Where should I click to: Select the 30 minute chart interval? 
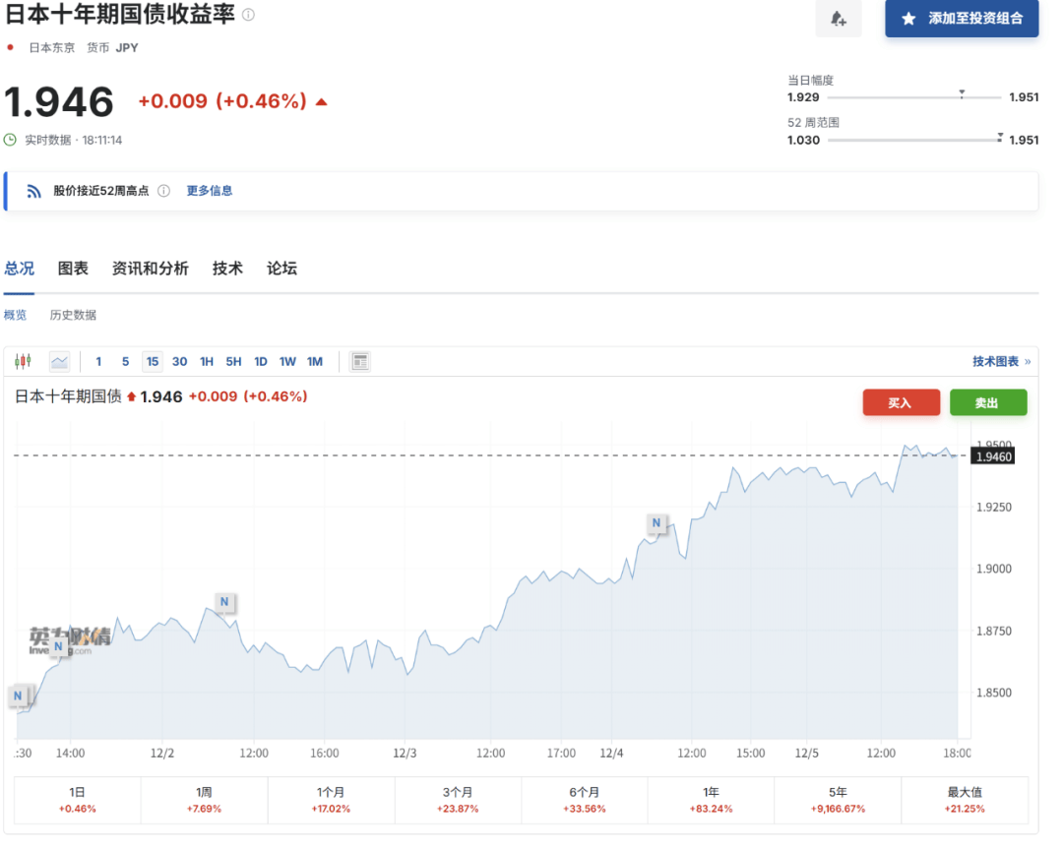179,361
